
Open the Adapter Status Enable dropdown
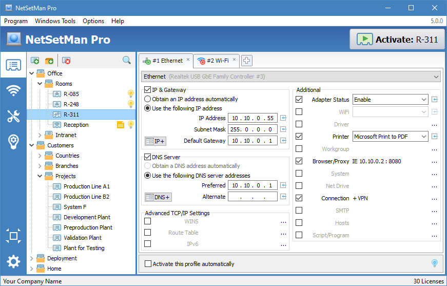point(390,100)
